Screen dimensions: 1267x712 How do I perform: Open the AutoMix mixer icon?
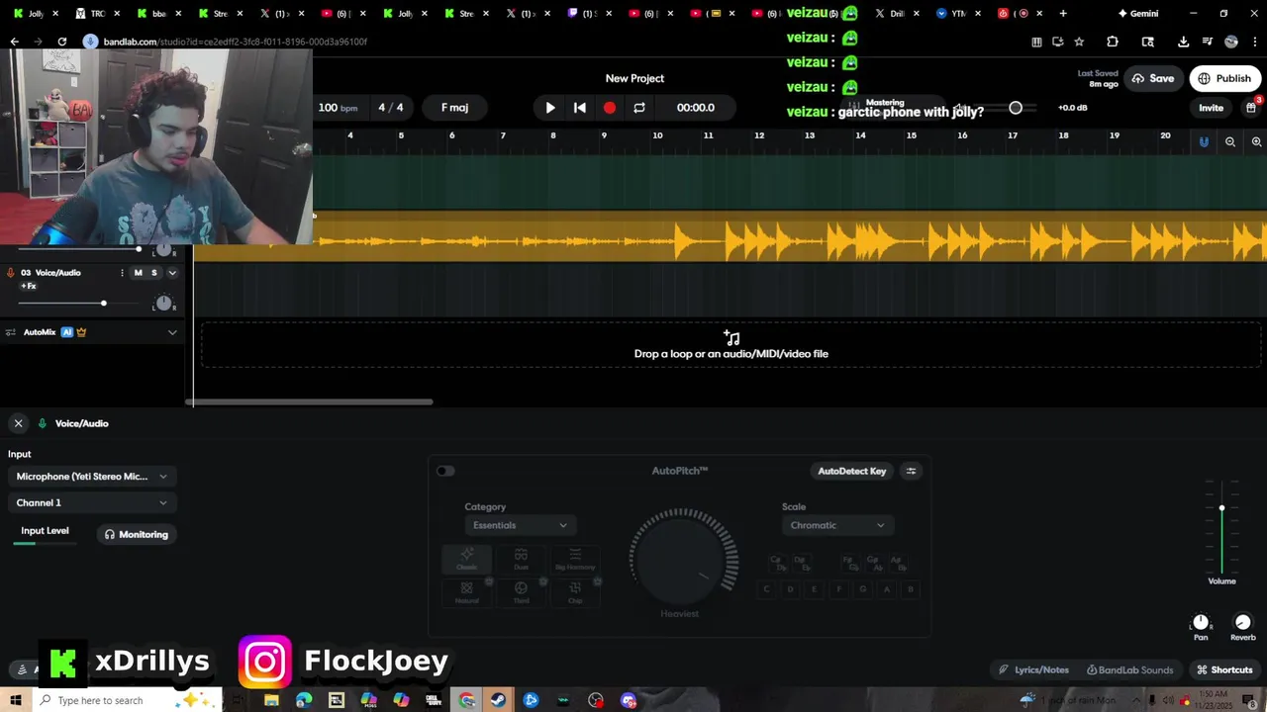[x=11, y=332]
